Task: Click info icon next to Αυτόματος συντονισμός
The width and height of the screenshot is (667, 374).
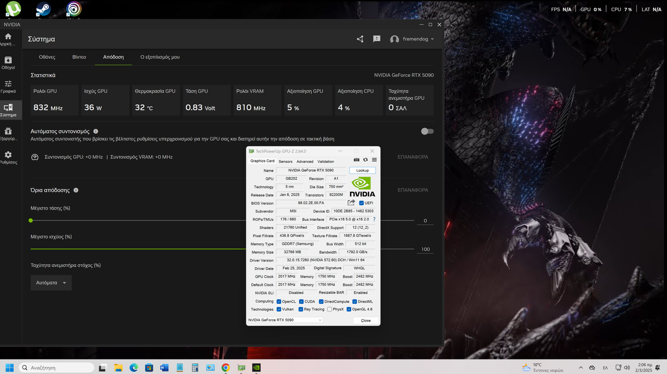Action: (x=95, y=131)
